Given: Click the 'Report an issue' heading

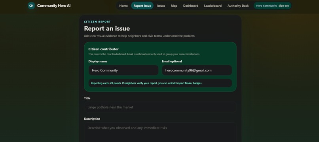Looking at the screenshot, I should coord(107,28).
